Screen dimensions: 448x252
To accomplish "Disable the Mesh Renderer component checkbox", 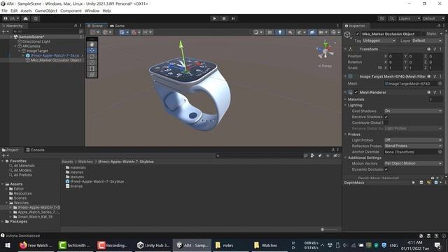I will click(x=356, y=92).
